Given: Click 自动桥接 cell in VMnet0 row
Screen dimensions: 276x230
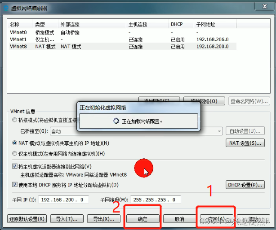Looking at the screenshot, I should coord(70,32).
